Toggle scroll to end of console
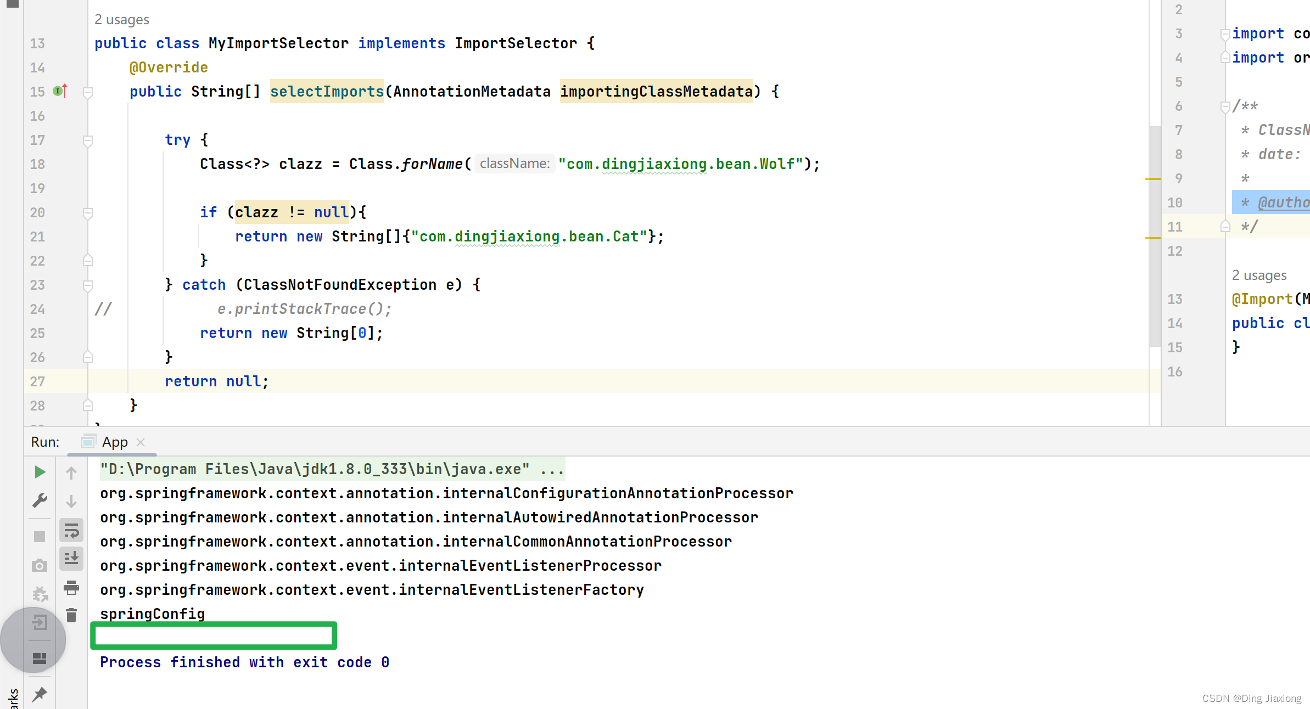Viewport: 1310px width, 709px height. pyautogui.click(x=71, y=559)
